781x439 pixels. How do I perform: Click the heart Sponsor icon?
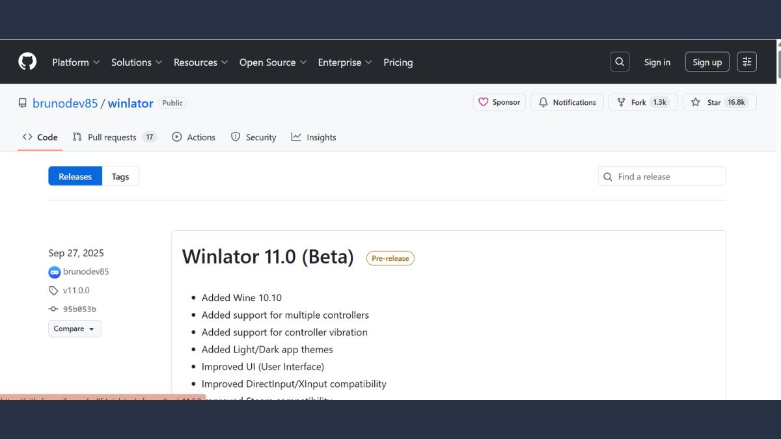pyautogui.click(x=483, y=102)
